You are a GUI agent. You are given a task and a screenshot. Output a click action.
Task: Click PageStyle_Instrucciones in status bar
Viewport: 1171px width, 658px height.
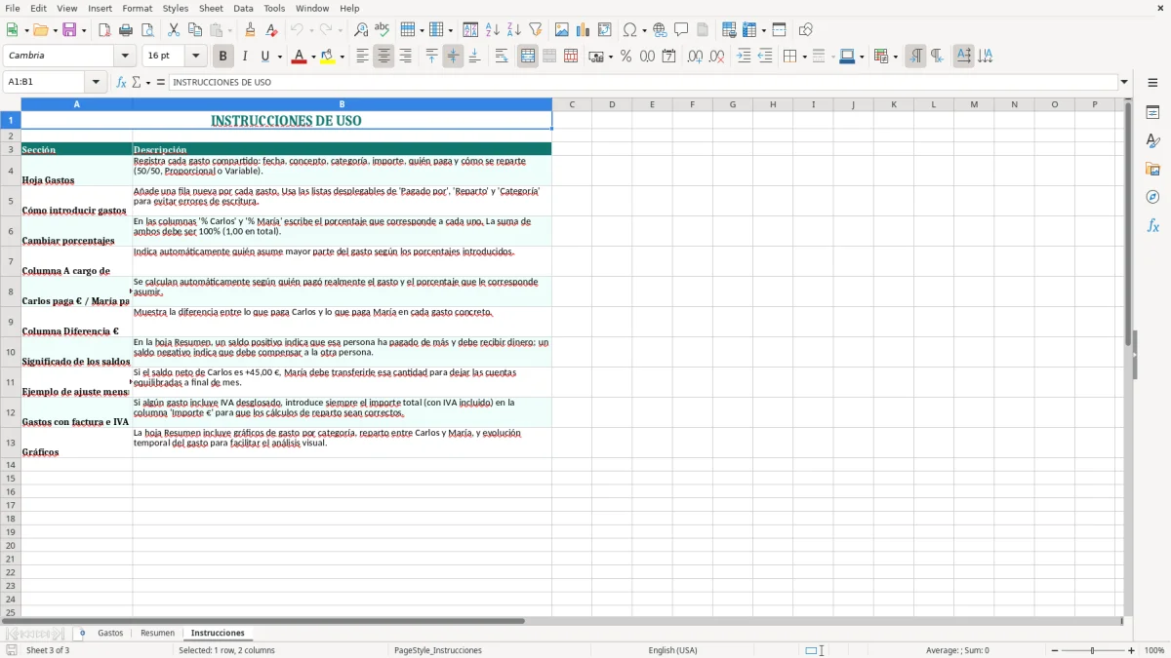tap(437, 650)
